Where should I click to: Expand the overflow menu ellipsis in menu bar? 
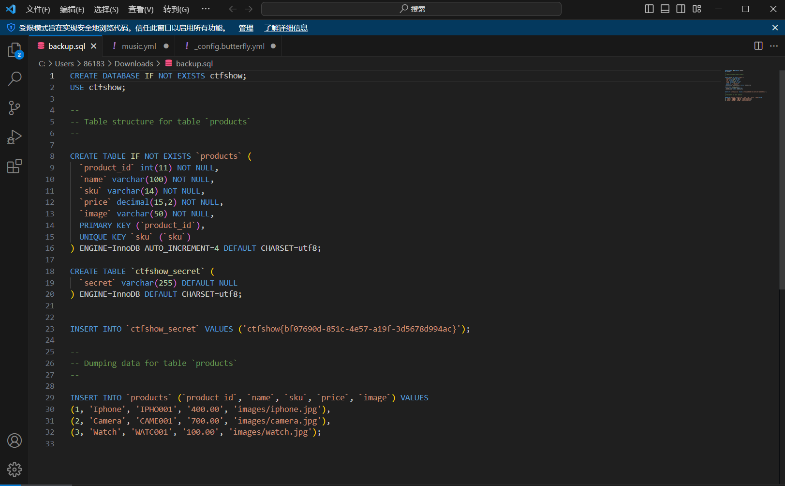pos(206,9)
